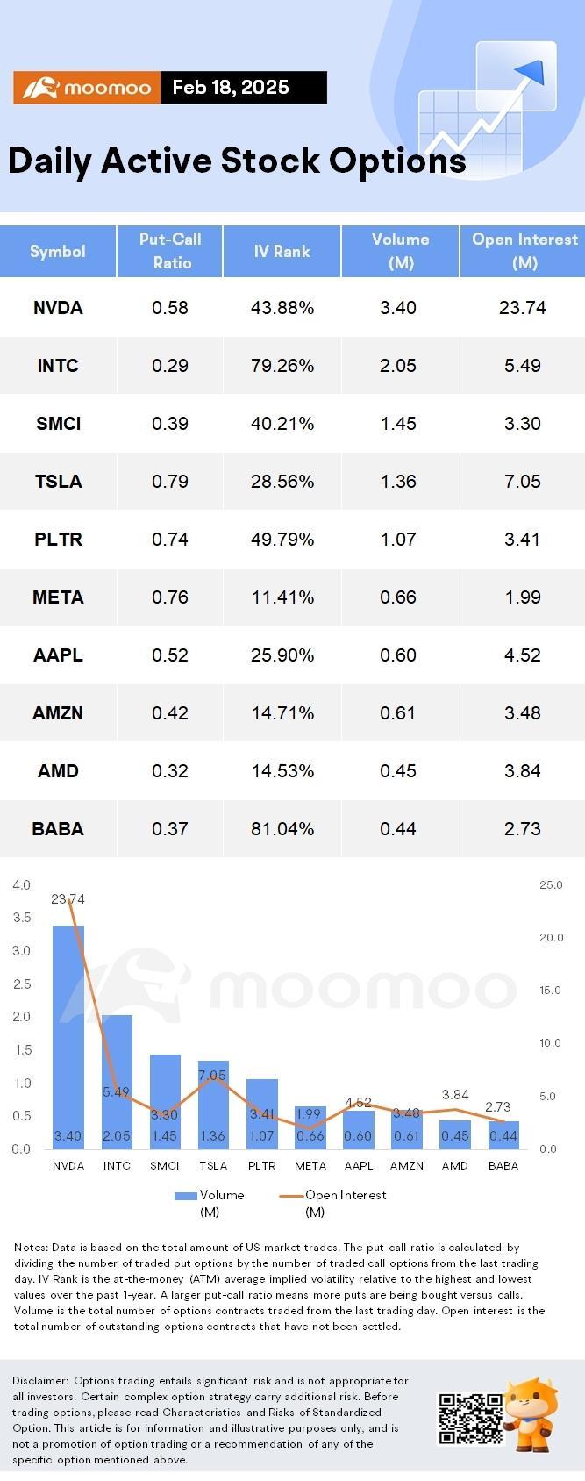
Task: Click the 23.74 open interest data point
Action: [x=68, y=900]
